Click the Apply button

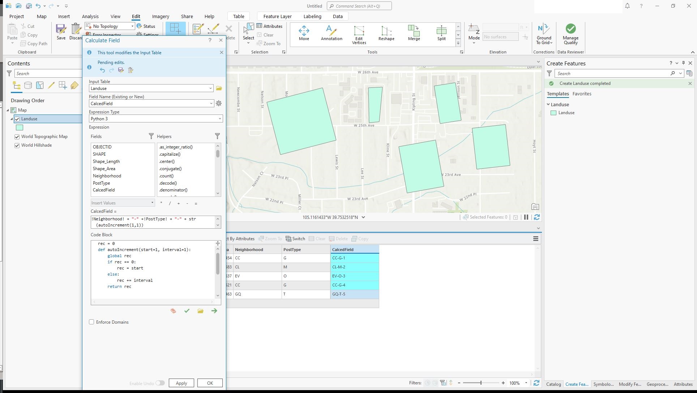point(181,383)
